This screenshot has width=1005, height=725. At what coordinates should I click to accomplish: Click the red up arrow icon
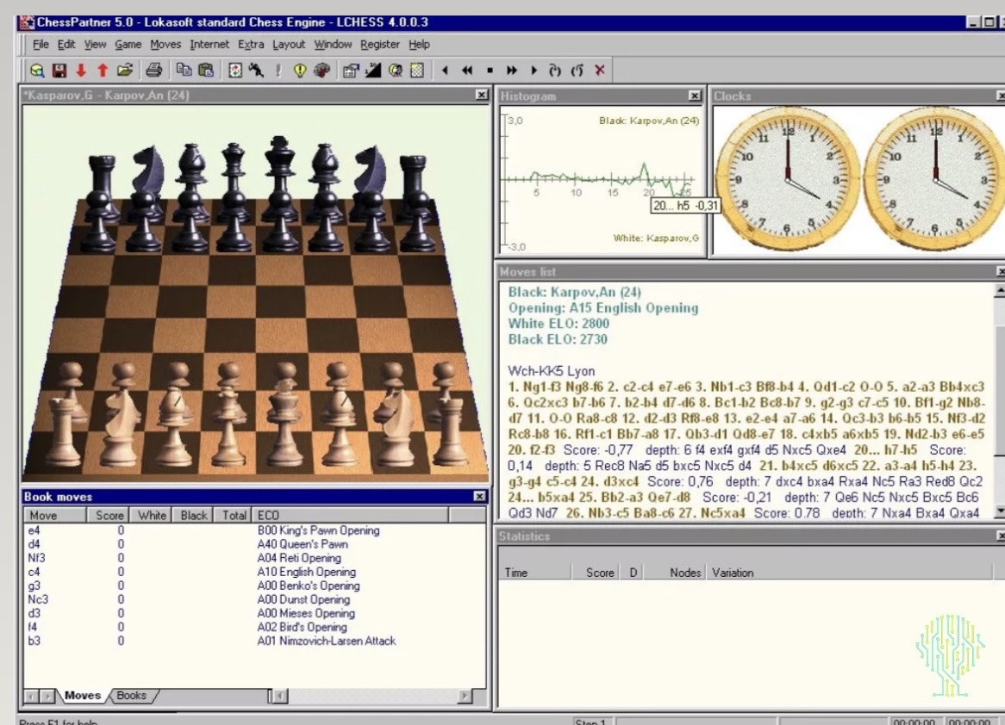[103, 71]
